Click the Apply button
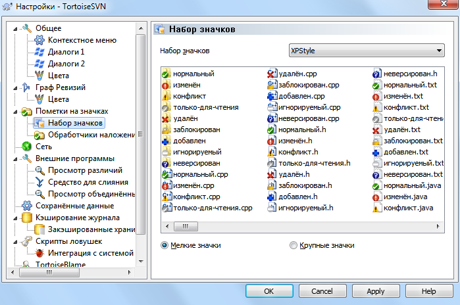 (x=376, y=291)
